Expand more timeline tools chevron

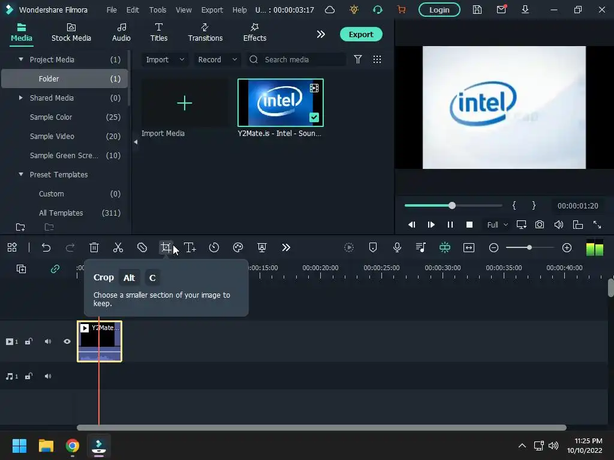[286, 247]
